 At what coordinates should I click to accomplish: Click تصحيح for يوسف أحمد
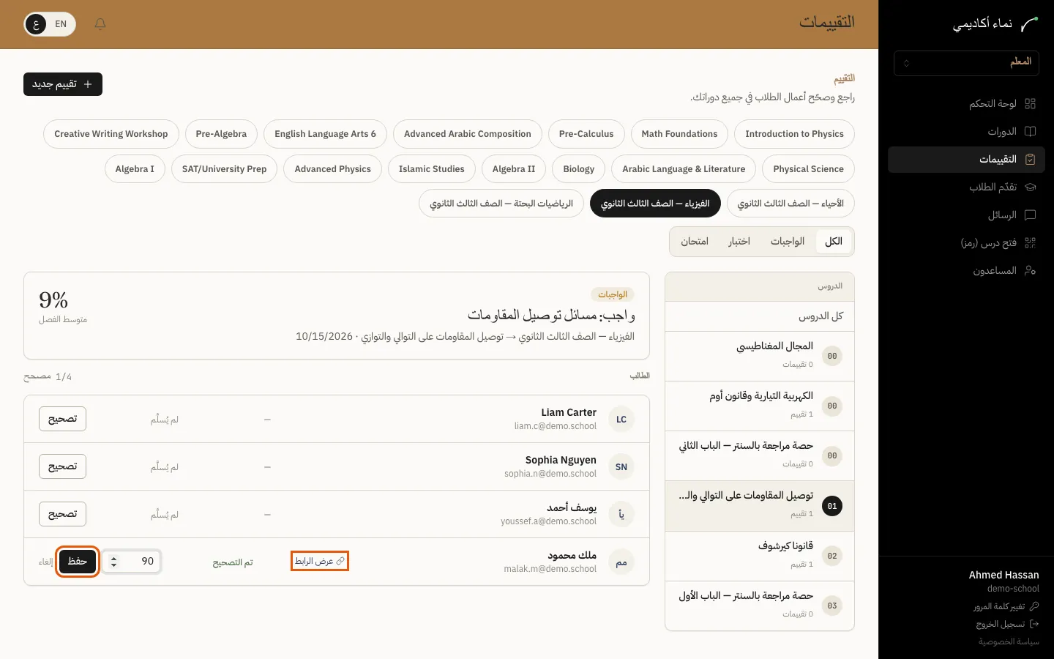click(63, 514)
